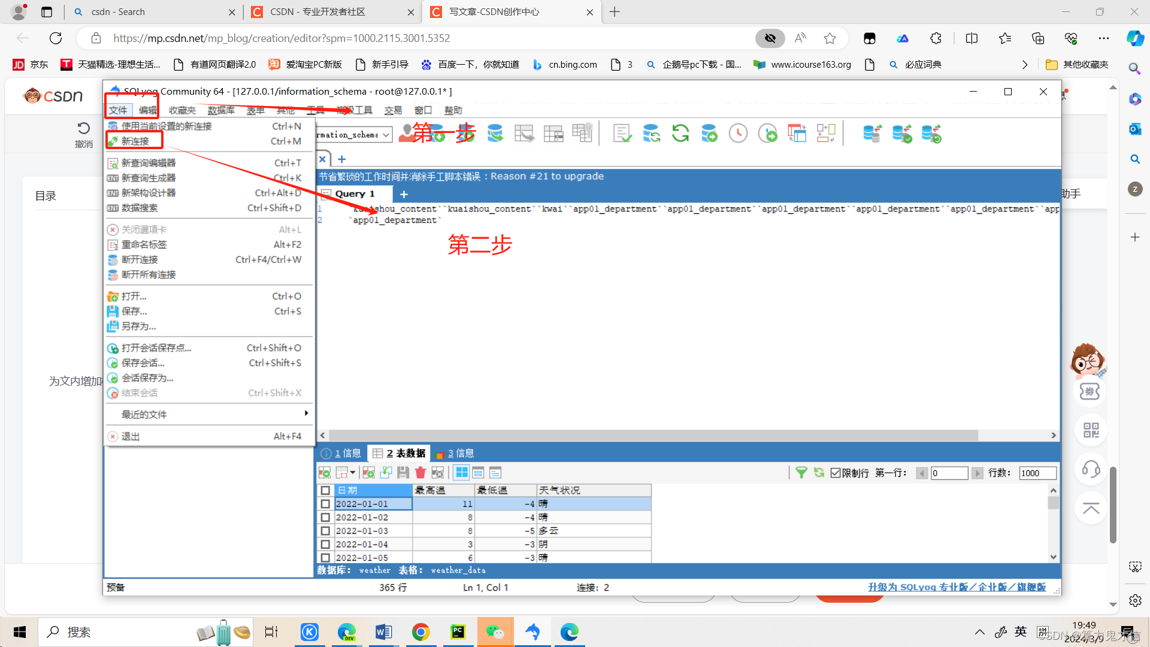Viewport: 1150px width, 647px height.
Task: Click the table grid toolbar icon
Action: click(x=553, y=133)
